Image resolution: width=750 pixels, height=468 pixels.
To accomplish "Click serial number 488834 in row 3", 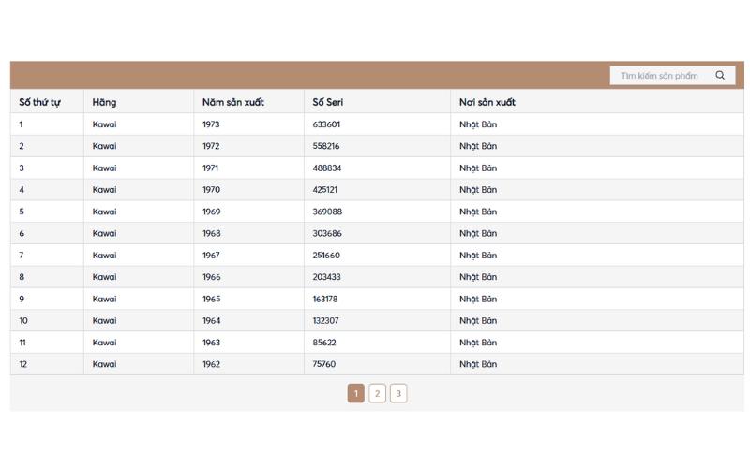I will click(x=326, y=168).
